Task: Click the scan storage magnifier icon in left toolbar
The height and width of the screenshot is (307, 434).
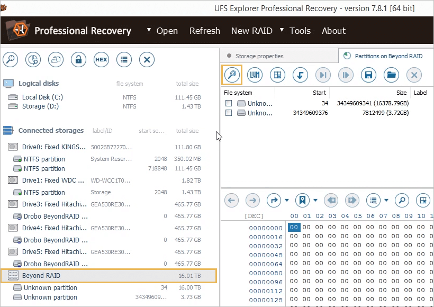Action: point(10,59)
